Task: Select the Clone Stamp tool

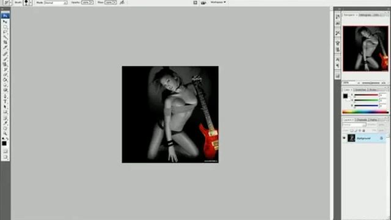Action: [5, 64]
